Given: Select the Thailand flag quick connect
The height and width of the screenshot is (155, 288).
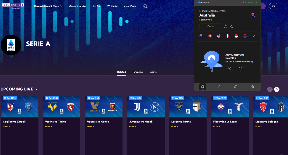Looking at the screenshot, I should (245, 36).
